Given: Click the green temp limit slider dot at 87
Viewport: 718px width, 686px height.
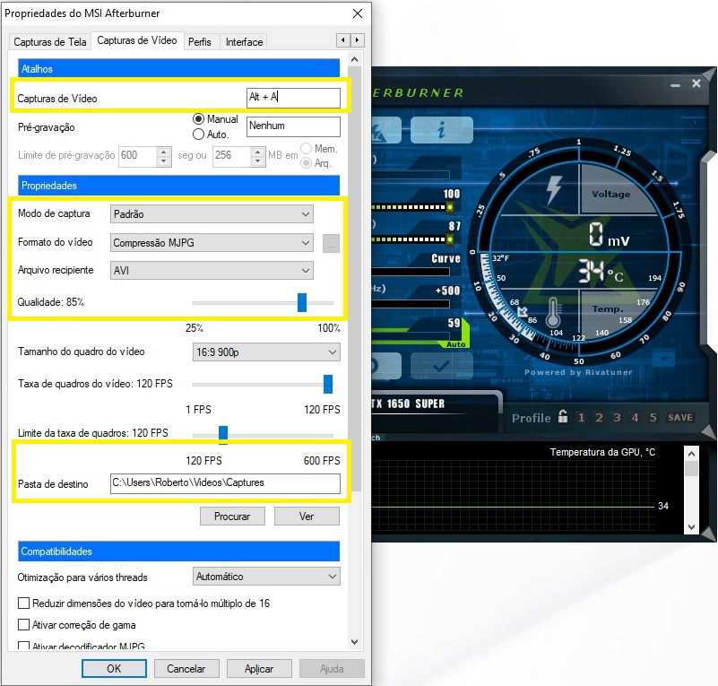Looking at the screenshot, I should pos(450,239).
